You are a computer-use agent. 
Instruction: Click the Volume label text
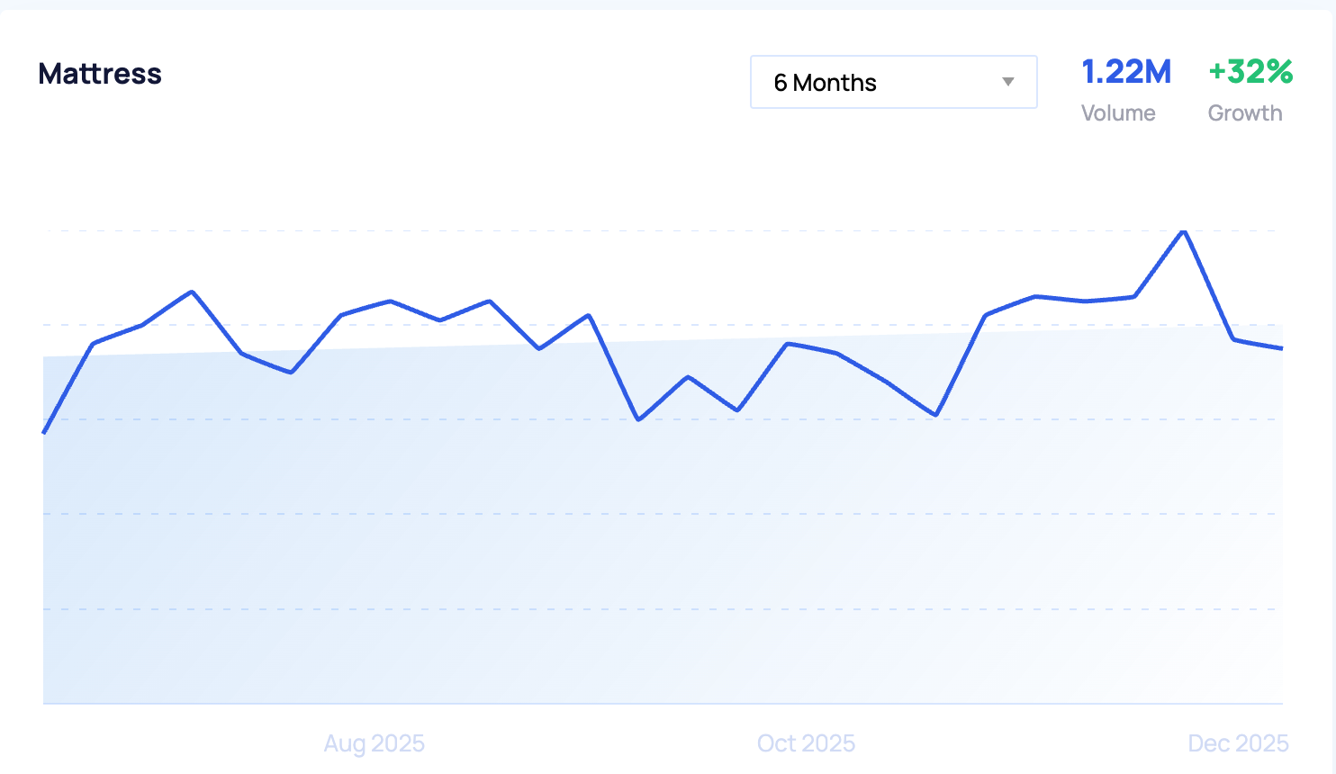pyautogui.click(x=1118, y=113)
